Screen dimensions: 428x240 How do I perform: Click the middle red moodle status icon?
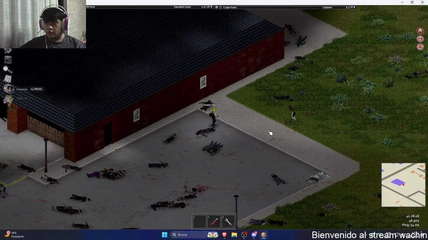(420, 39)
